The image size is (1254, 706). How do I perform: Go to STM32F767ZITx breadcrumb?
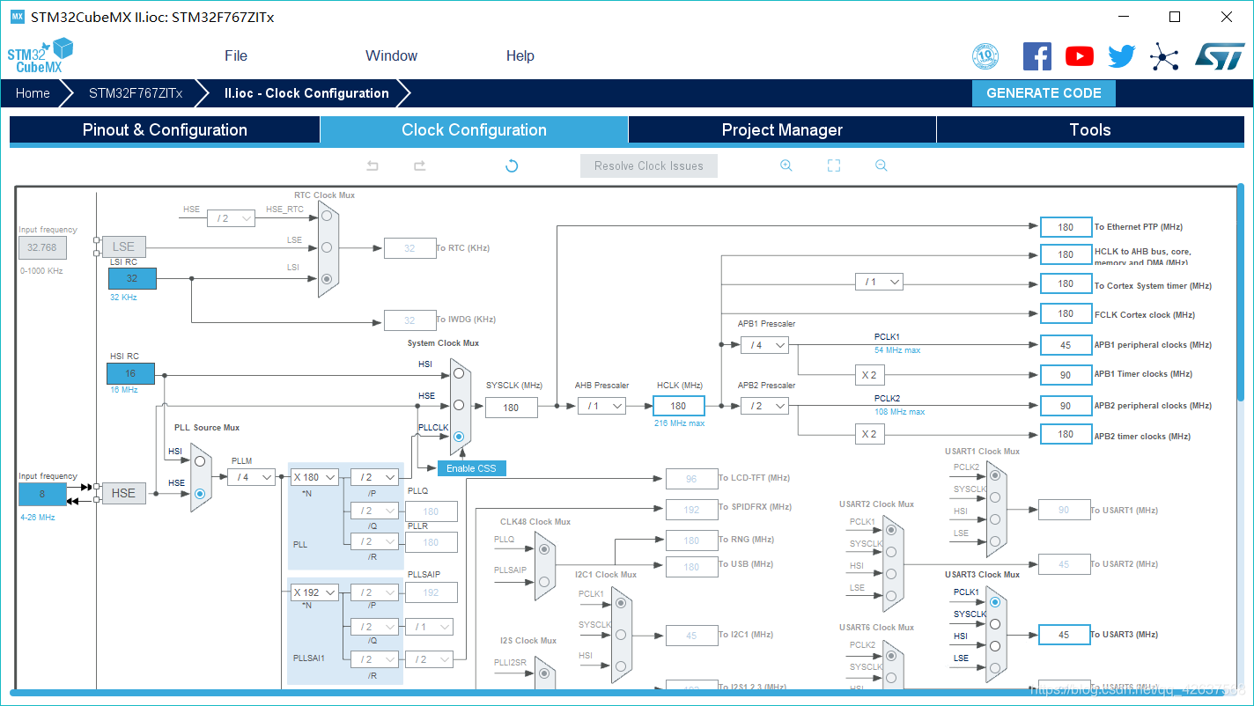click(x=136, y=93)
